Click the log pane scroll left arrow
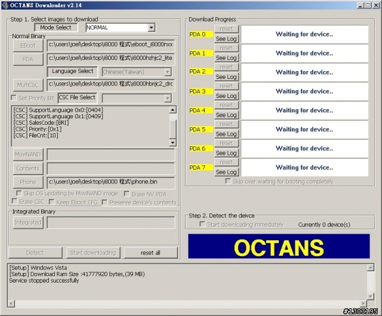The height and width of the screenshot is (316, 382). [x=11, y=303]
